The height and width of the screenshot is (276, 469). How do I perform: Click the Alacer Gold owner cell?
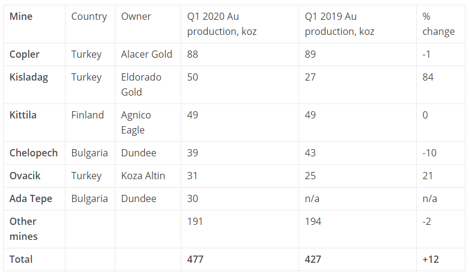147,54
